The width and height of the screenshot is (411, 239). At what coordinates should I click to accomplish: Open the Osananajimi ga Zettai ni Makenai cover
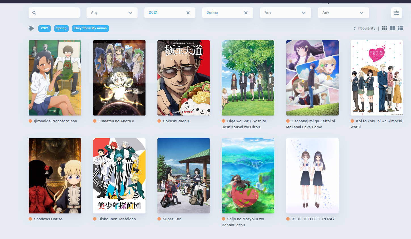tap(312, 78)
